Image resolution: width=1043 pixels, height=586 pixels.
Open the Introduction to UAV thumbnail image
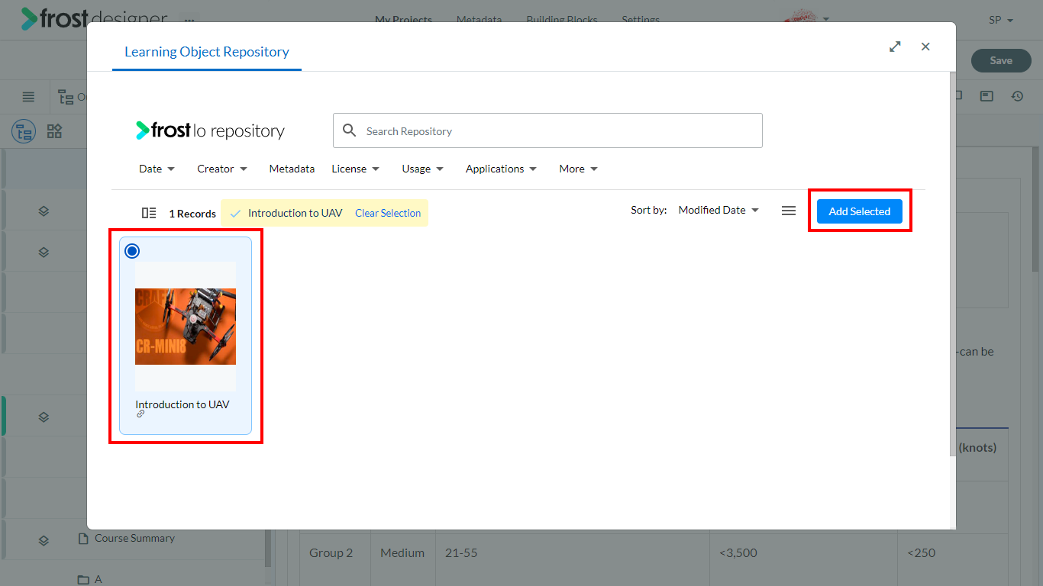click(186, 327)
